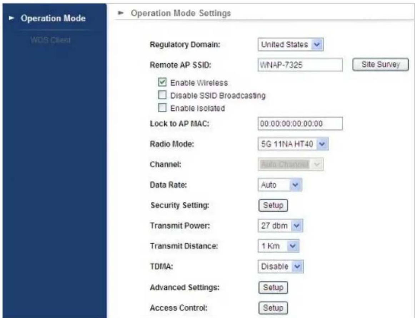Open the Regulatory Domain dropdown

291,44
